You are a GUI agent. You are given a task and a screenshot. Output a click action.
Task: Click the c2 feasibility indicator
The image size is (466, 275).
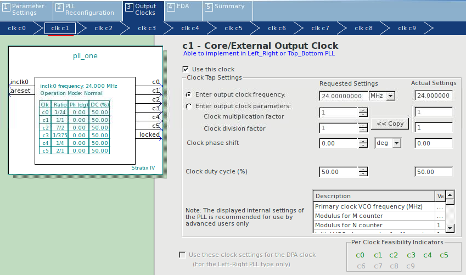pyautogui.click(x=394, y=255)
